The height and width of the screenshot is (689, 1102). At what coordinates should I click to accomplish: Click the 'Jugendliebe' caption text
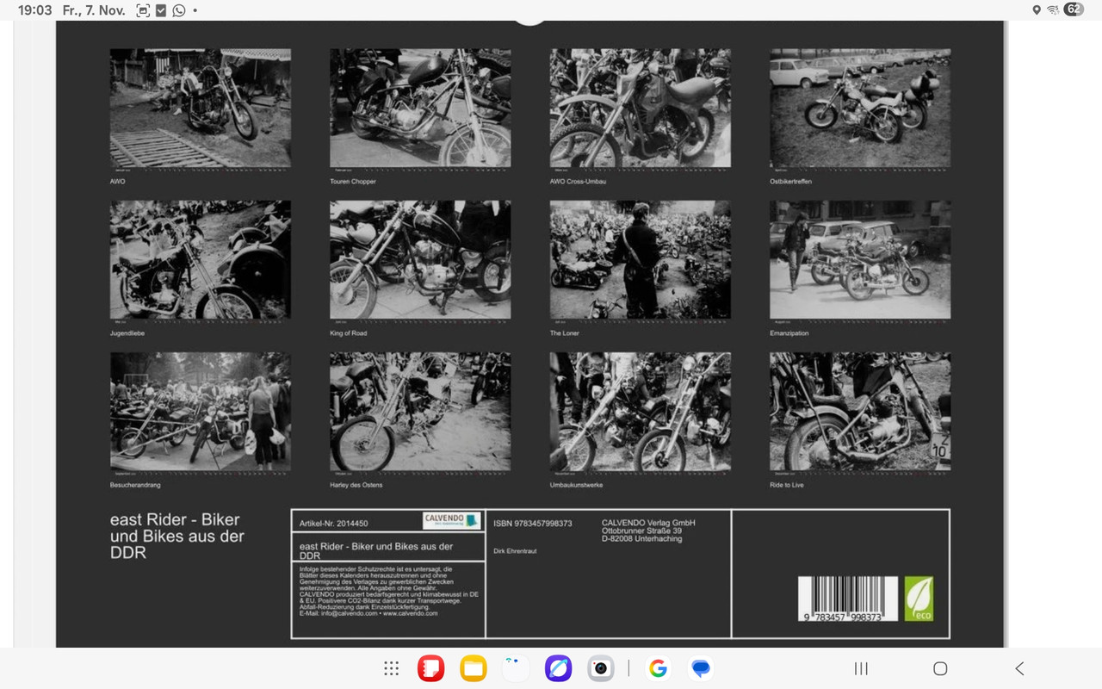point(127,333)
